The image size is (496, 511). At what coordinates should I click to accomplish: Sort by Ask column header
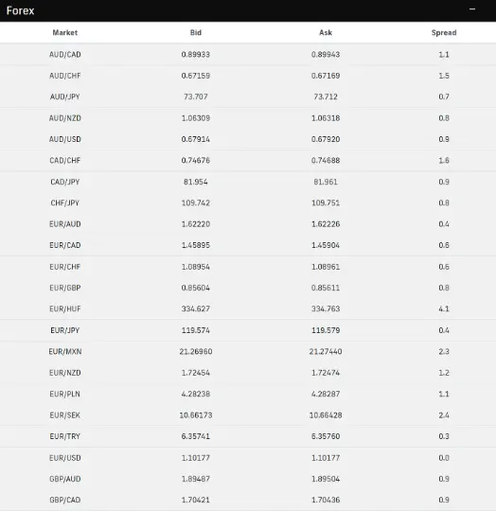click(x=326, y=32)
